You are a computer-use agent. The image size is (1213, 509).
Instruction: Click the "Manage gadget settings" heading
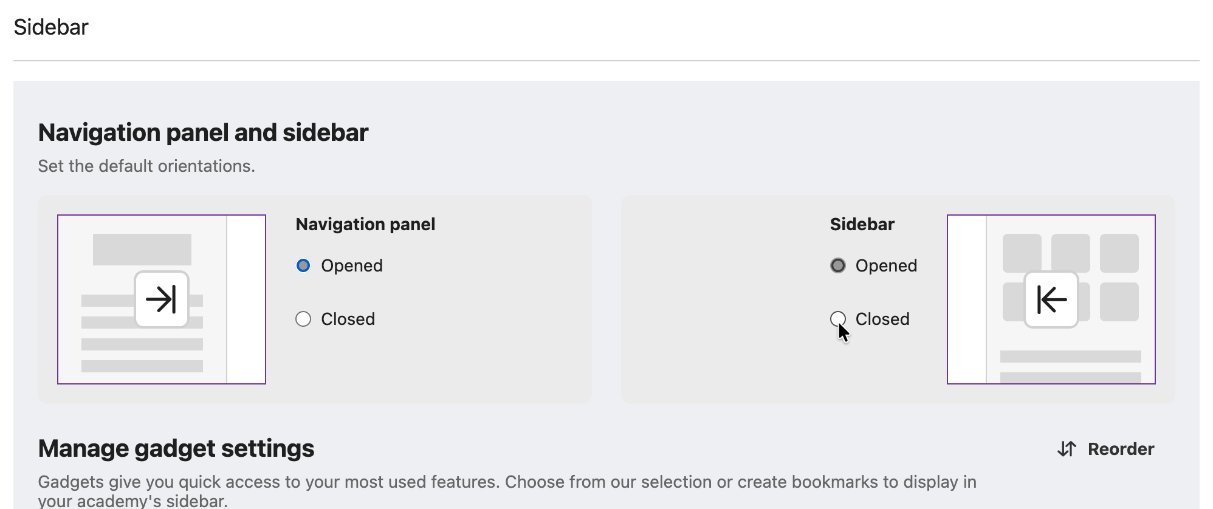pos(176,448)
